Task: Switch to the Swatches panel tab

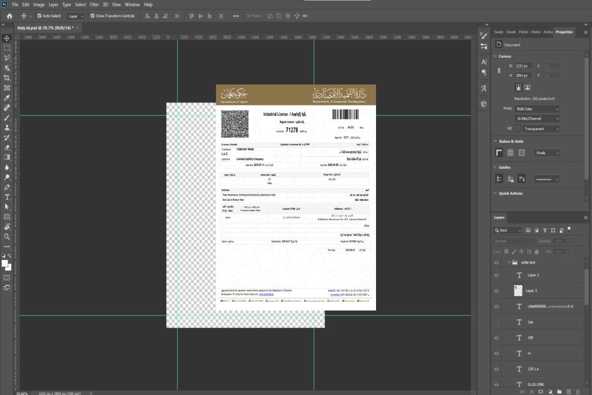Action: (498, 32)
